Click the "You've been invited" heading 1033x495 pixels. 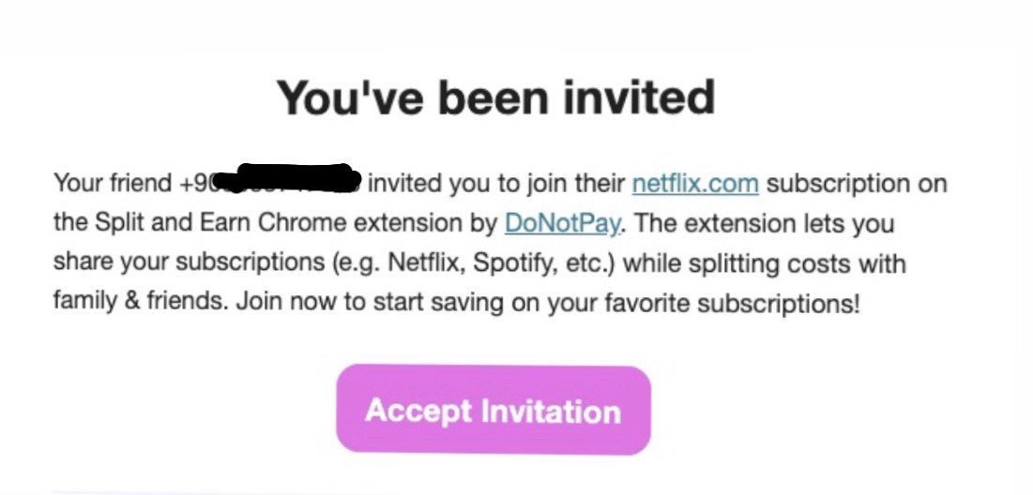pyautogui.click(x=495, y=97)
